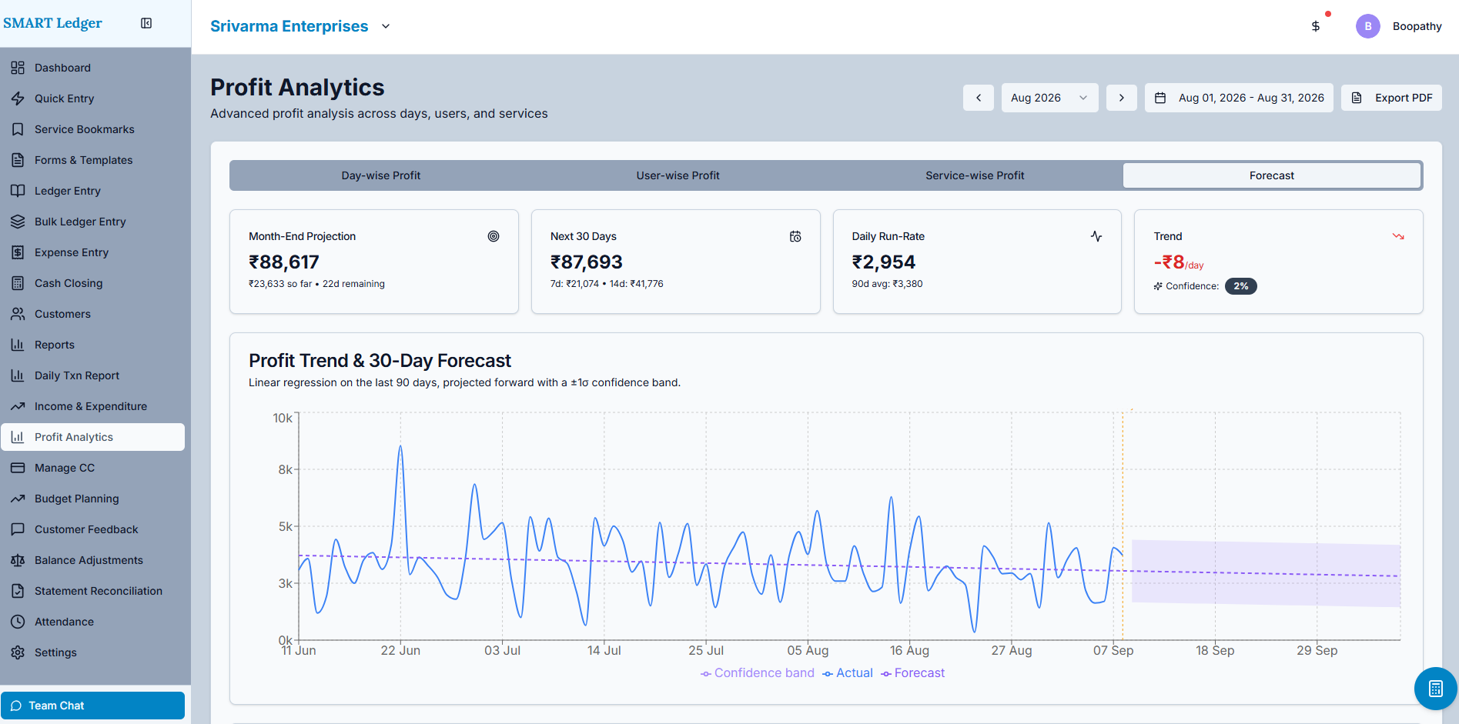Open Daily Txn Report sidebar item
The image size is (1459, 724).
(93, 375)
